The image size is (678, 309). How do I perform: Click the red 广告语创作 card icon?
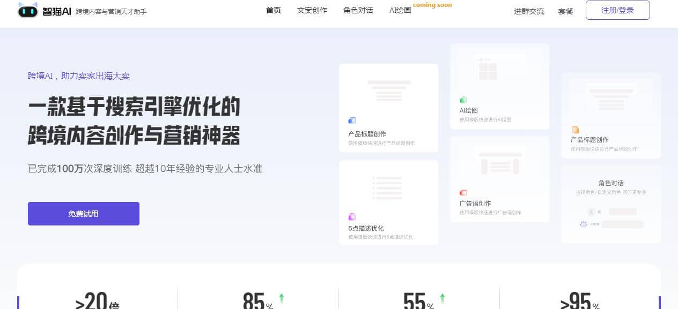click(463, 193)
